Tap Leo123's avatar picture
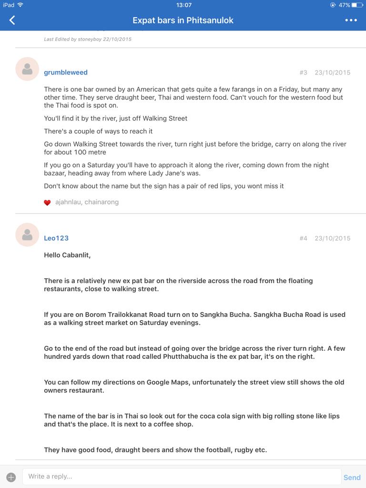Viewport: 366px width, 488px height. (27, 234)
